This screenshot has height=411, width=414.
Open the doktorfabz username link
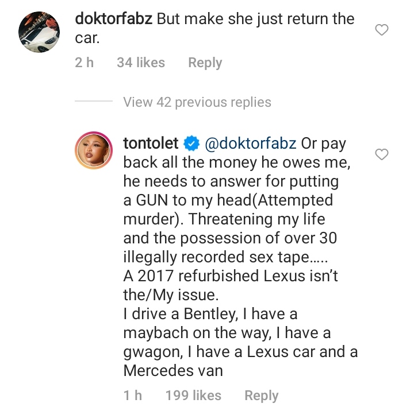point(113,18)
